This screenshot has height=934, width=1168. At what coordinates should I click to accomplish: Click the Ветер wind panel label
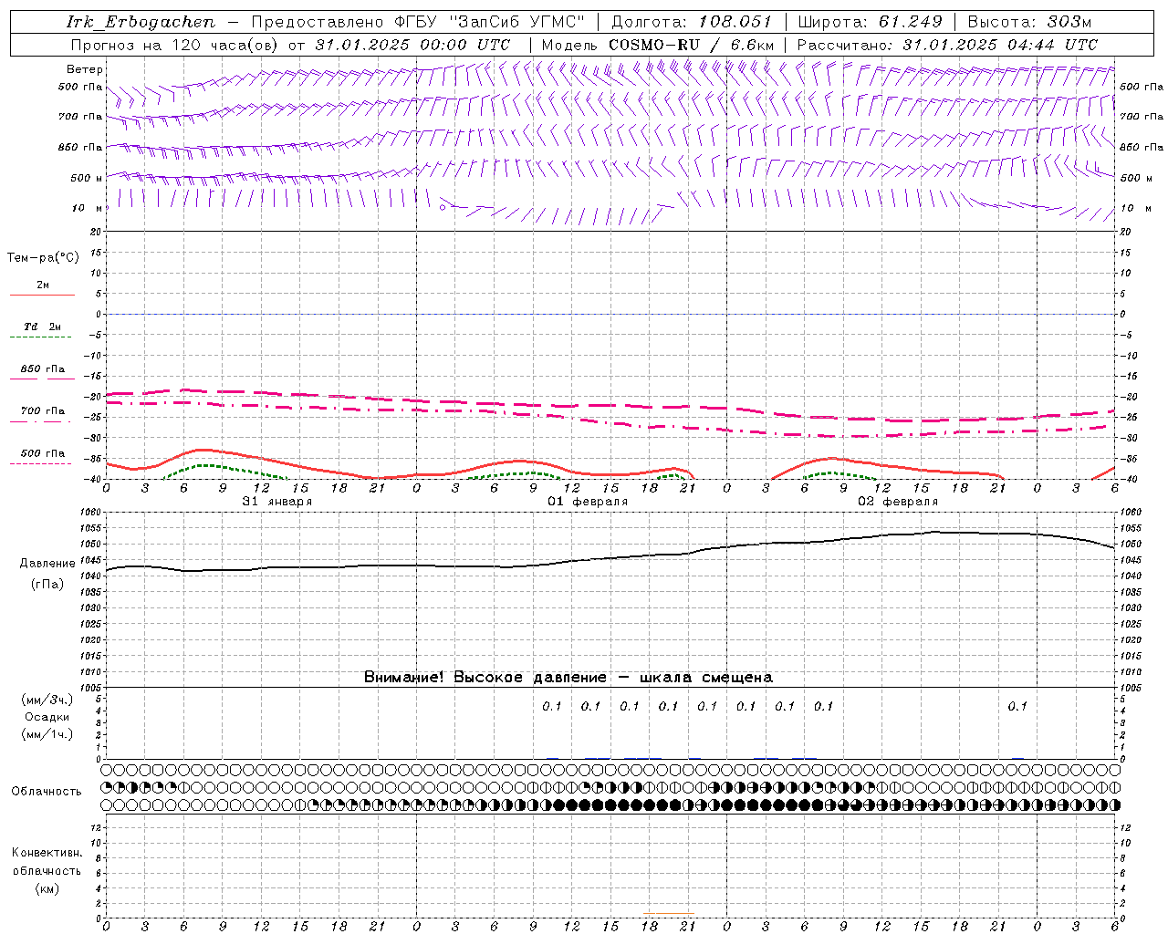85,69
